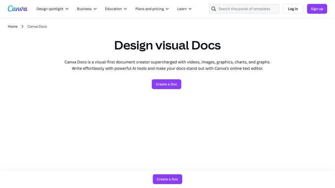Open the Design spotlight menu label
This screenshot has width=335, height=188.
click(x=50, y=9)
